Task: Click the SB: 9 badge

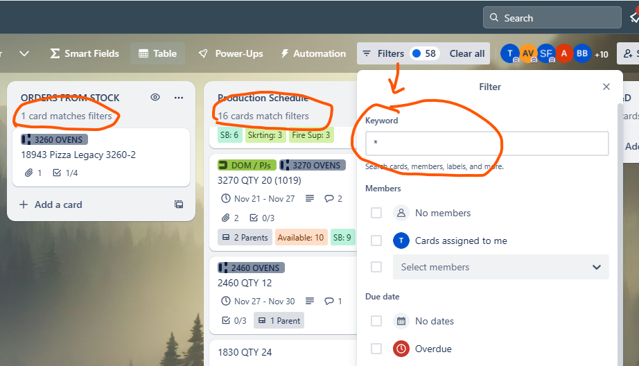Action: [x=342, y=237]
